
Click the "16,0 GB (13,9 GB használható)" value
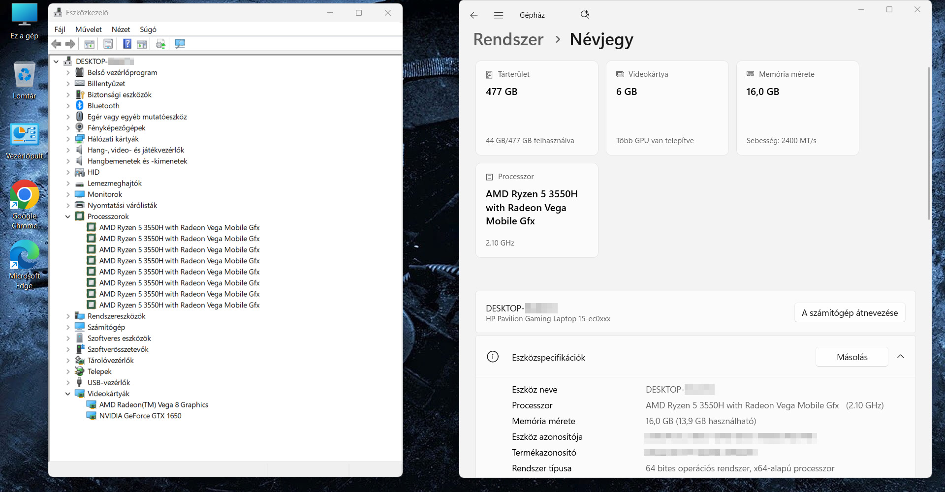click(701, 421)
